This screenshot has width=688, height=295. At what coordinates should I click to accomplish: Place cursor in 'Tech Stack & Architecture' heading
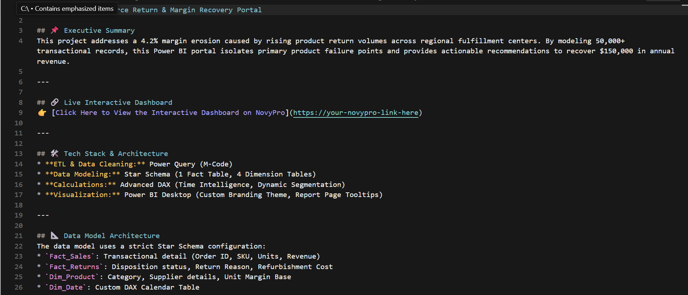pos(116,154)
